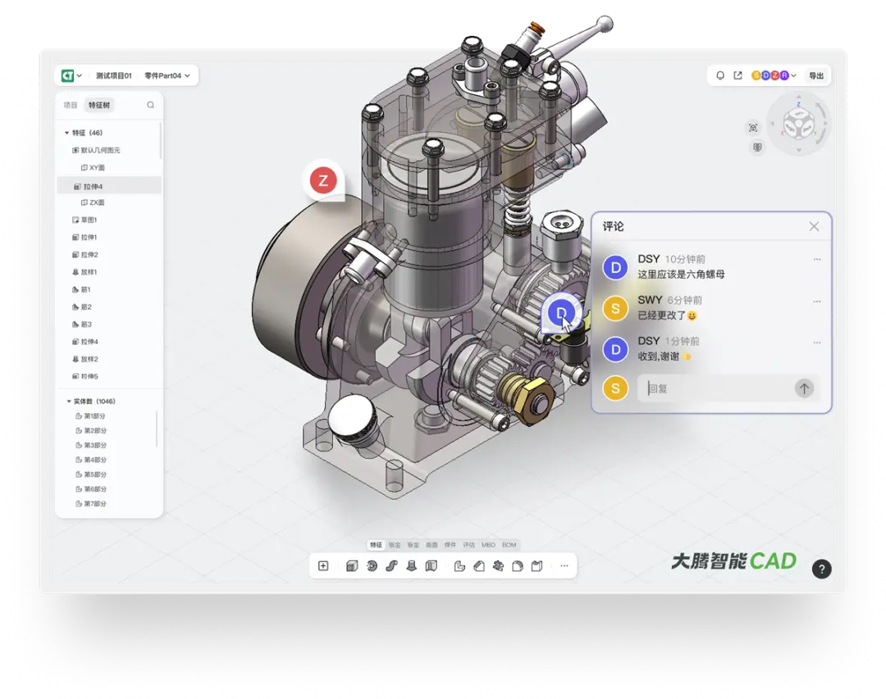
Task: Click the red Z comment marker
Action: [x=323, y=180]
